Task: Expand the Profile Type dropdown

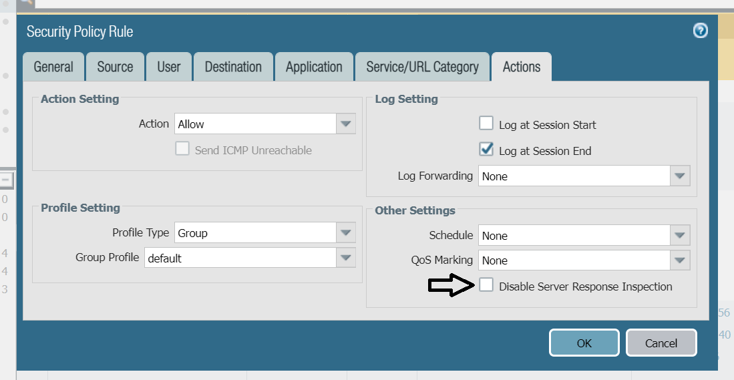Action: pos(345,233)
